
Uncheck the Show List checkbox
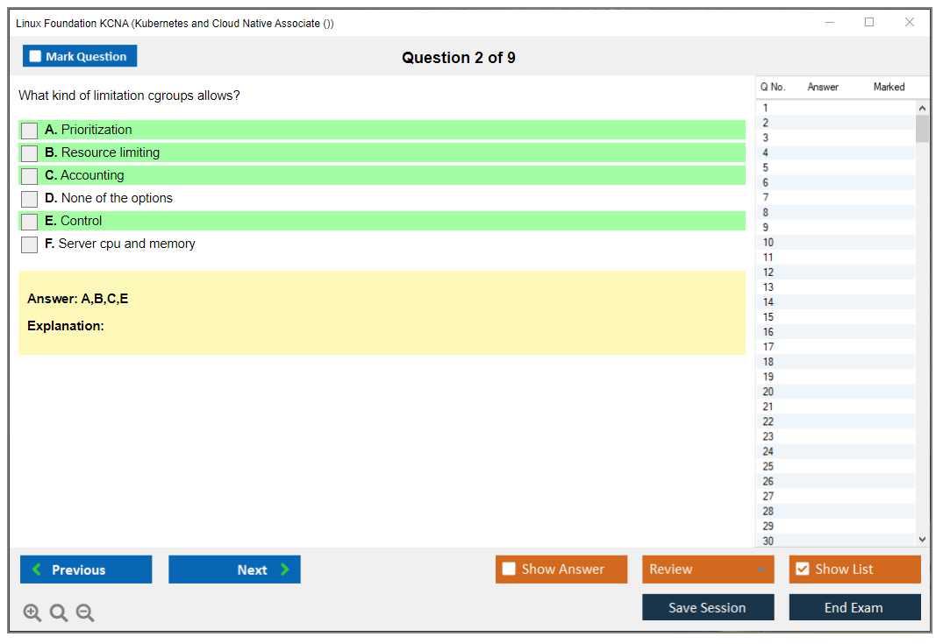click(x=802, y=569)
